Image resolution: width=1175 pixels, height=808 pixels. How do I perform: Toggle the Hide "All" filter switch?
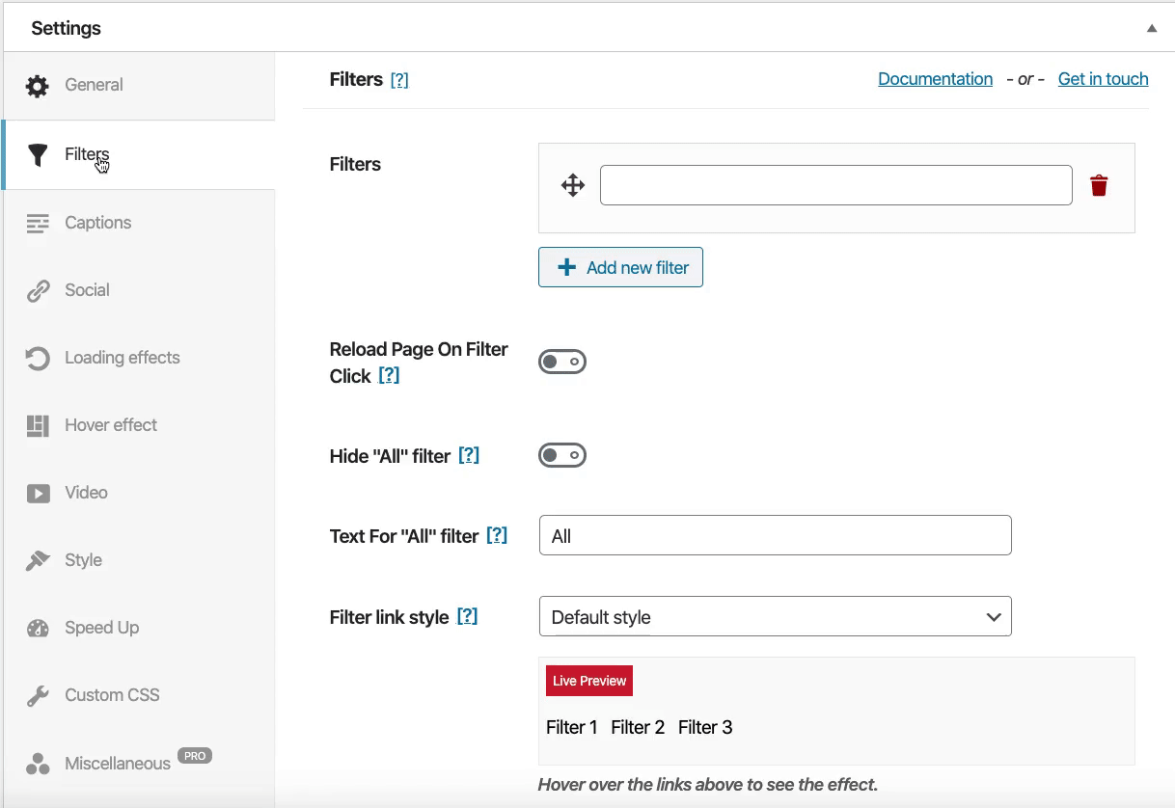point(562,455)
